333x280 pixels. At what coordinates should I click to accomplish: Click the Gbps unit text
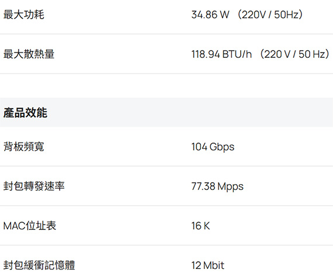(x=222, y=147)
